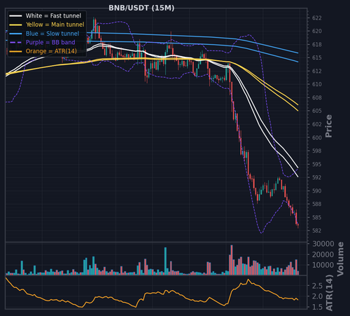The image size is (350, 316).
Task: Click the lowest point of purple BB band
Action: 261,233
